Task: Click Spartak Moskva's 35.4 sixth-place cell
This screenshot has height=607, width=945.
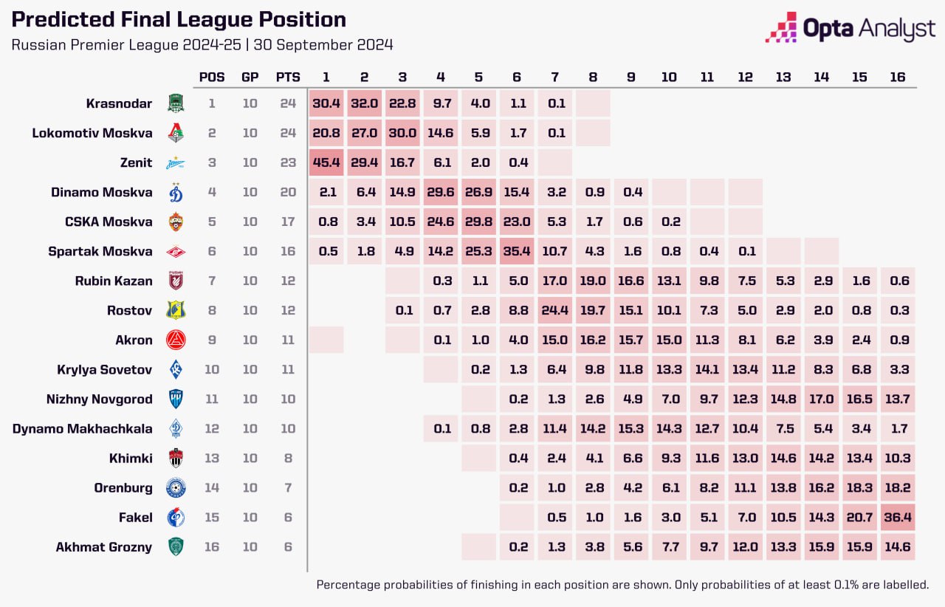Action: [518, 252]
